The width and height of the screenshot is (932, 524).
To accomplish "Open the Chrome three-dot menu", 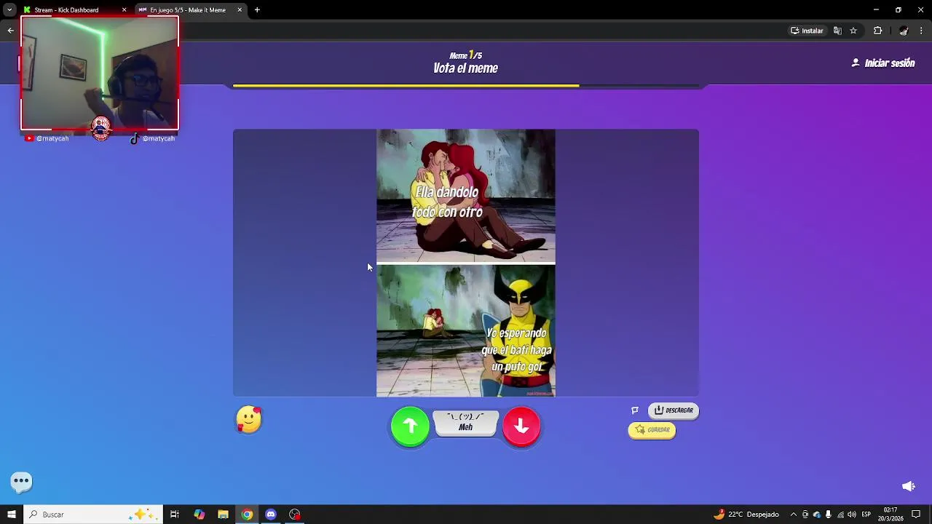I will (x=921, y=31).
